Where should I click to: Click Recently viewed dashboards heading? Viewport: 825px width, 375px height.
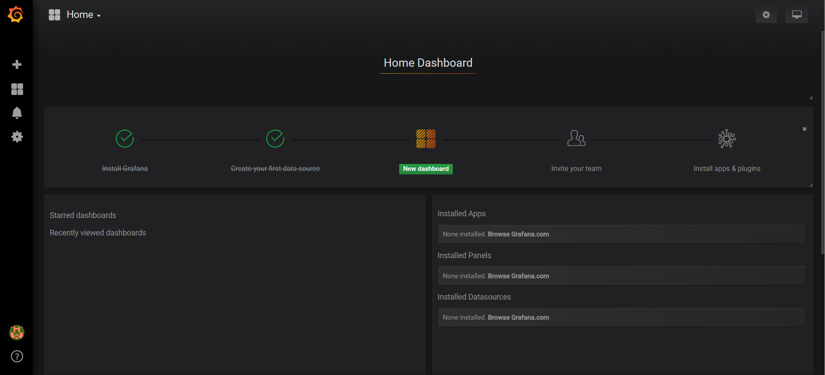[x=98, y=233]
